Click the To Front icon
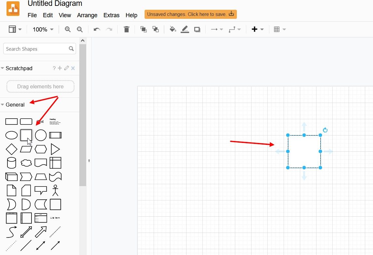Viewport: 373px width, 255px height. click(143, 29)
